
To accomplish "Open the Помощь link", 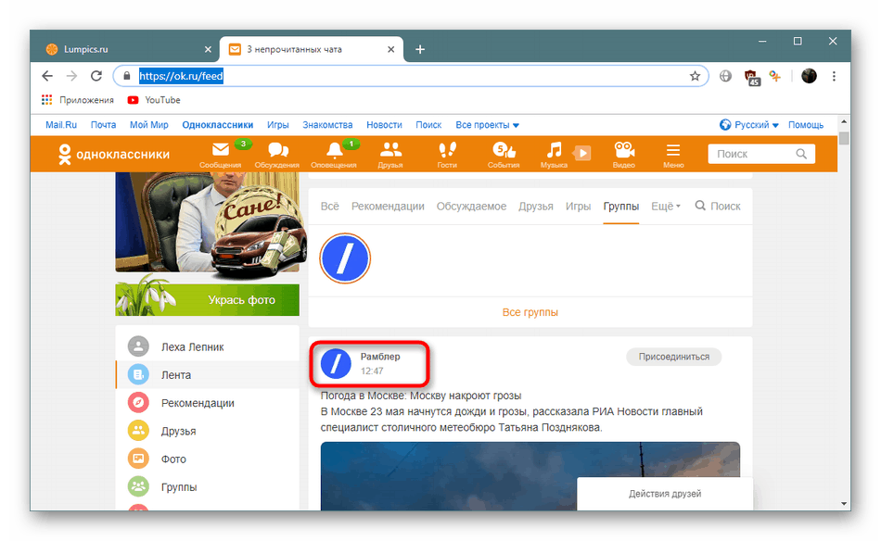I will [x=806, y=124].
